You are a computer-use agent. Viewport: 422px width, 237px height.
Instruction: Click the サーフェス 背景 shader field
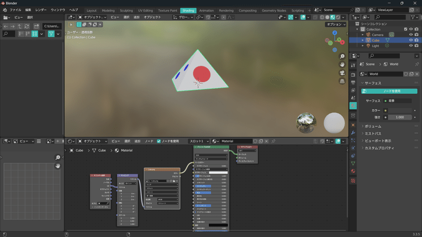[x=398, y=101]
